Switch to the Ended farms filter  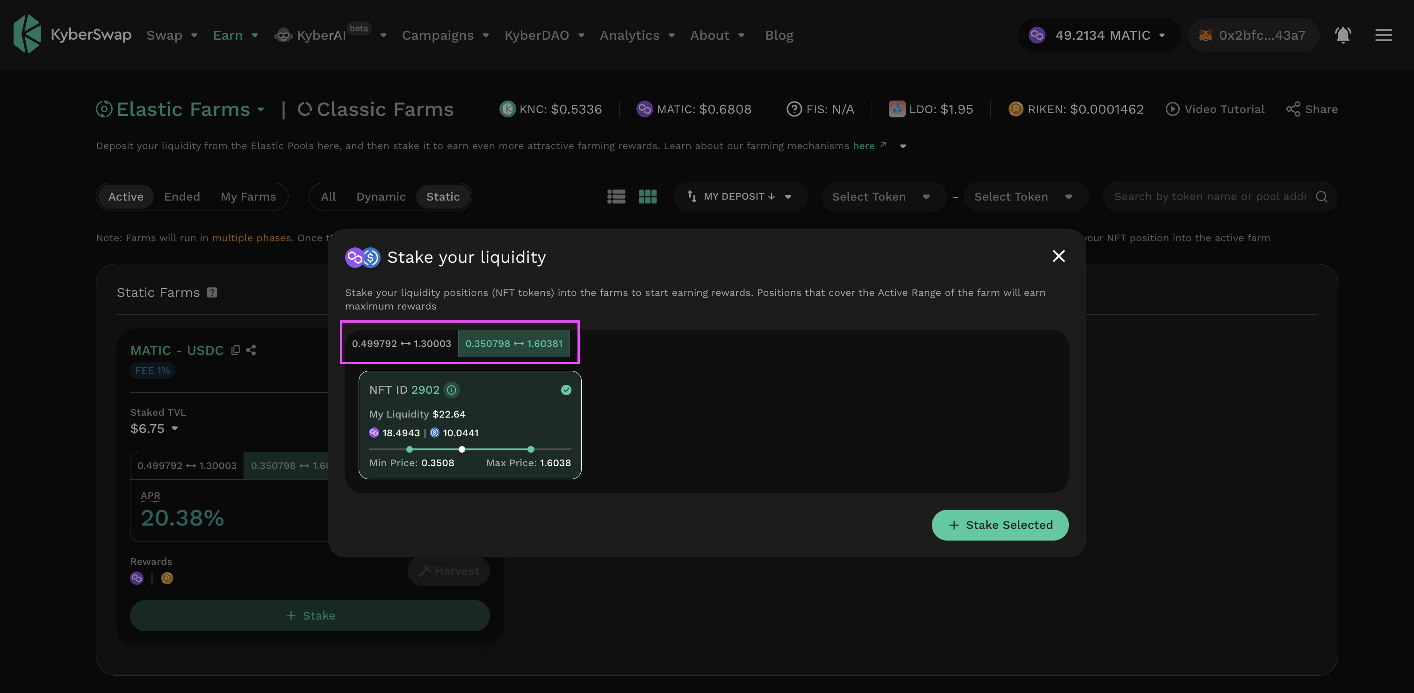coord(182,196)
